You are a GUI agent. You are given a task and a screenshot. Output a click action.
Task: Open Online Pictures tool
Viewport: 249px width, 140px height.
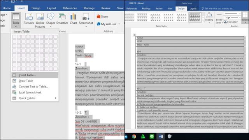(x=40, y=21)
